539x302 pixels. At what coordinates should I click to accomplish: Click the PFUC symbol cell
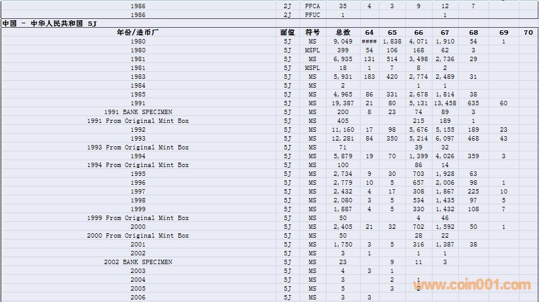[312, 15]
